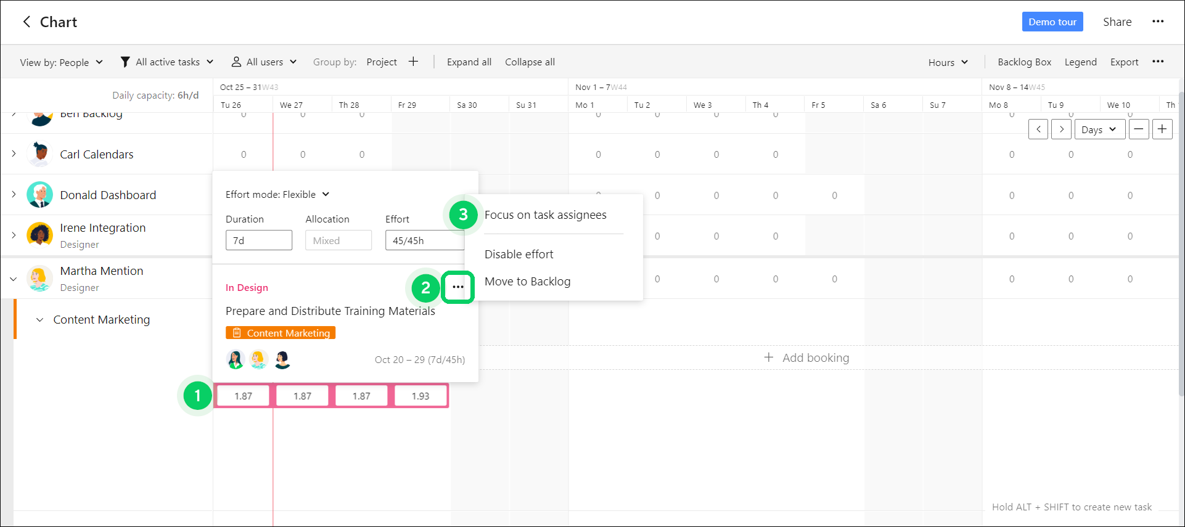
Task: Zoom out timeline with the minus button
Action: tap(1139, 129)
